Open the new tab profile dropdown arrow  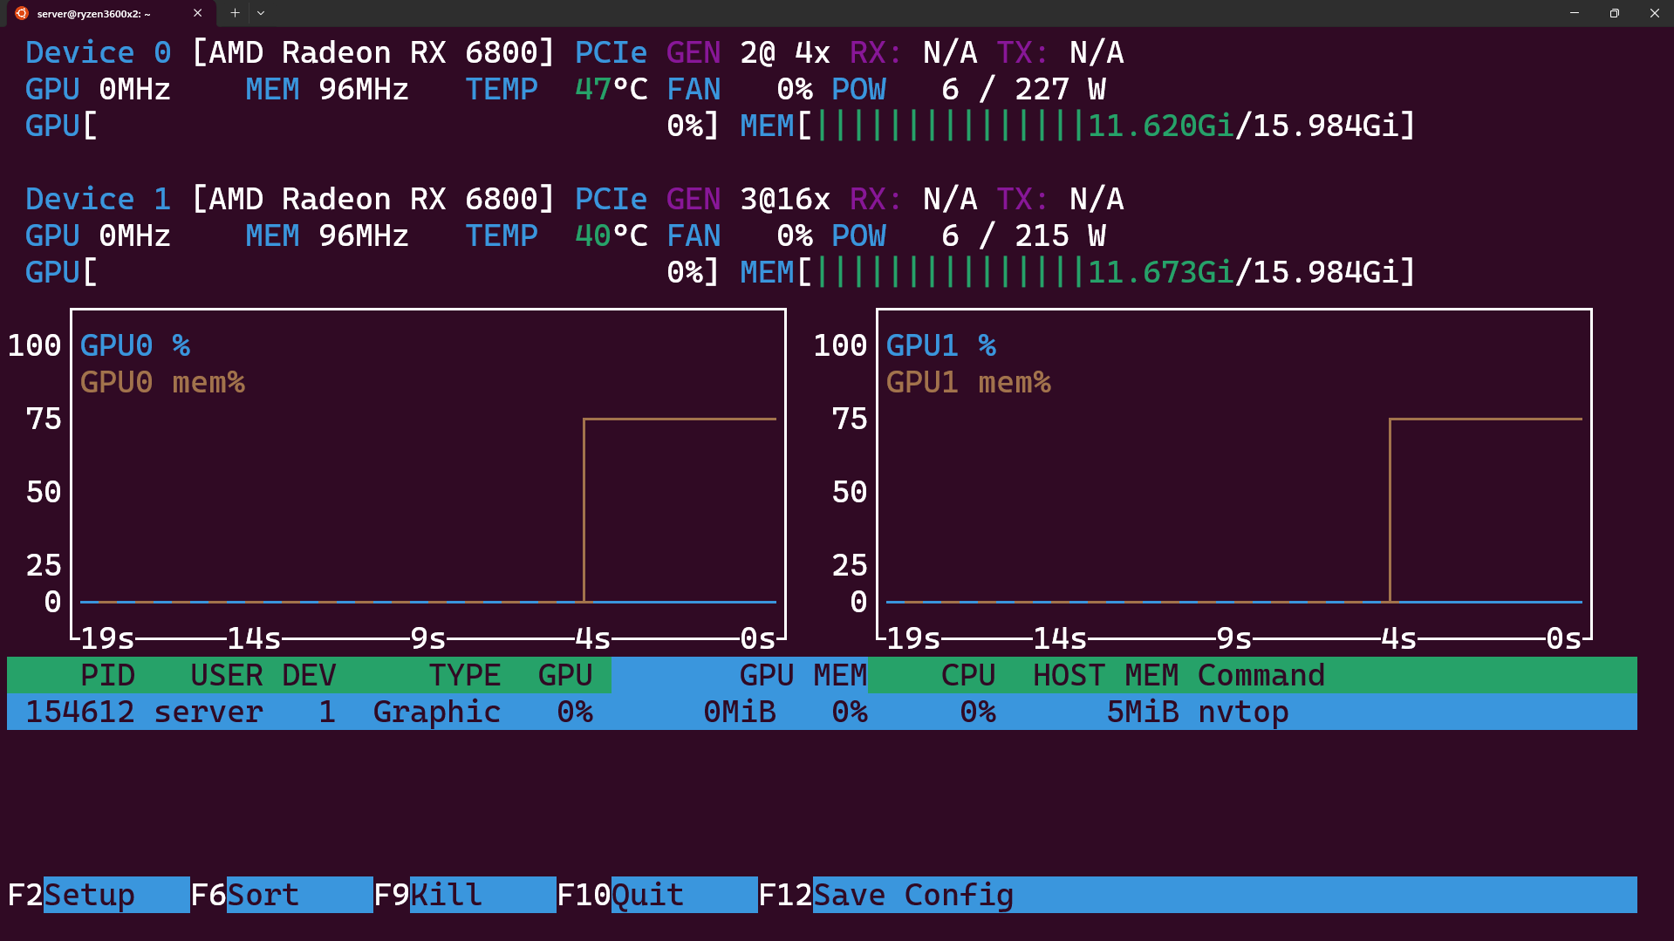click(261, 13)
